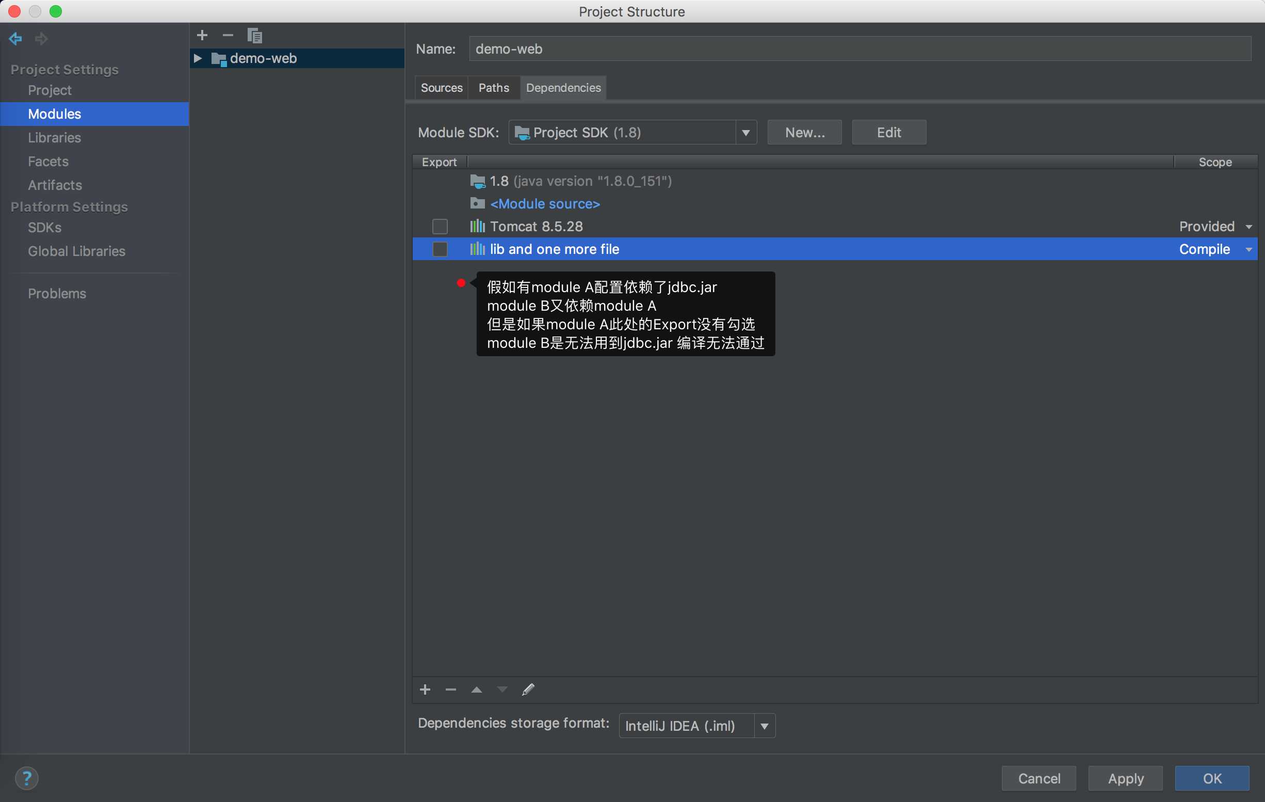Edit dependency with pencil icon
The height and width of the screenshot is (802, 1265).
528,689
